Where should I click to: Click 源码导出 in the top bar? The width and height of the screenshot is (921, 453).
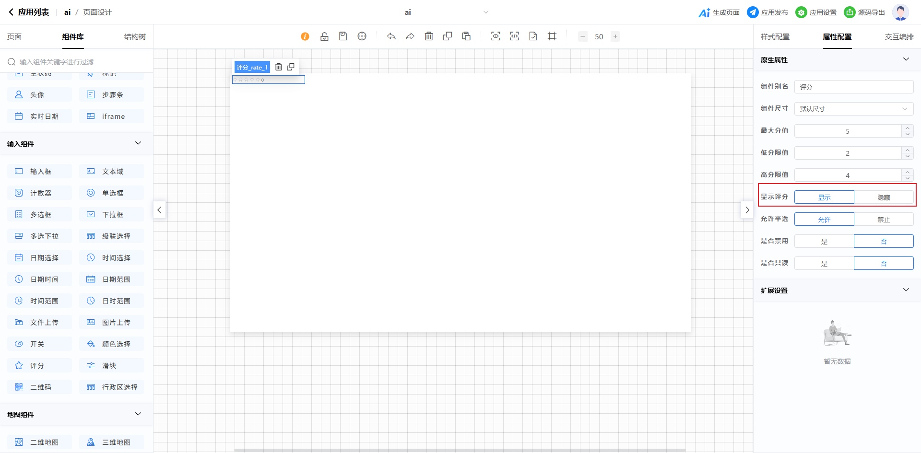click(865, 12)
